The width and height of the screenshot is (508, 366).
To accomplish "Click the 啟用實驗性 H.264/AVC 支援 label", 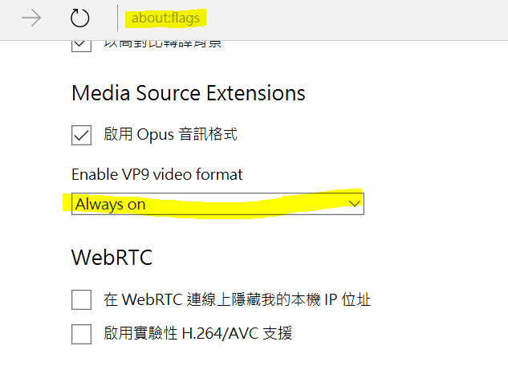I will (x=198, y=333).
